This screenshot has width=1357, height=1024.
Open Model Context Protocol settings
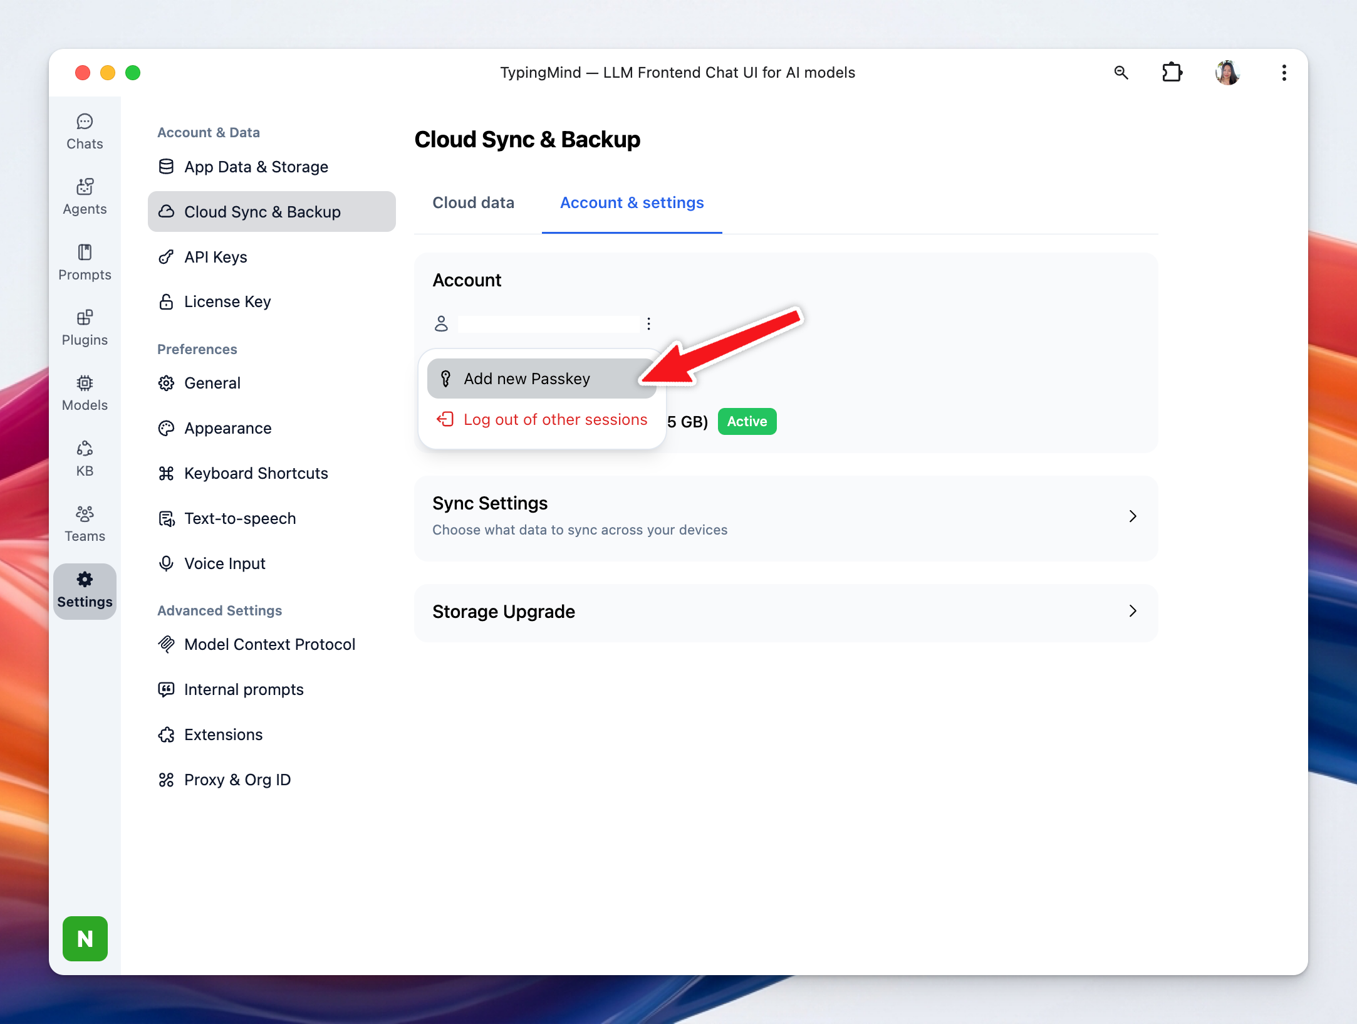(x=269, y=644)
